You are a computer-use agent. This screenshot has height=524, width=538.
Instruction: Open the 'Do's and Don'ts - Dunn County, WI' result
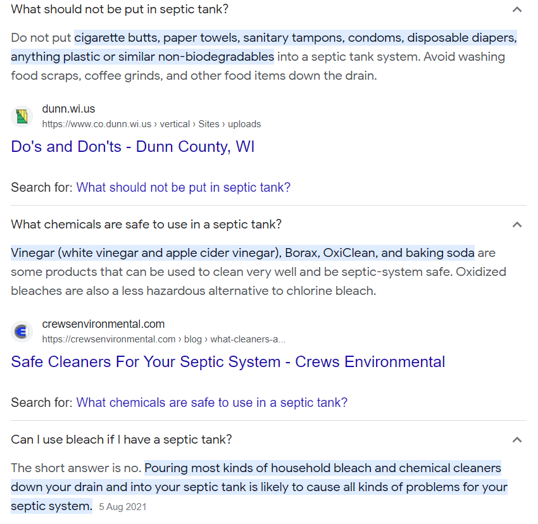133,147
